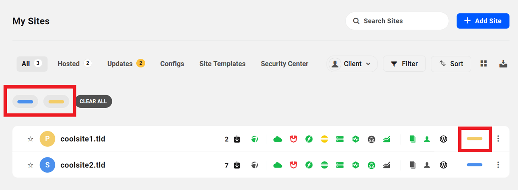The width and height of the screenshot is (518, 190).
Task: Switch to grid view layout
Action: point(484,64)
